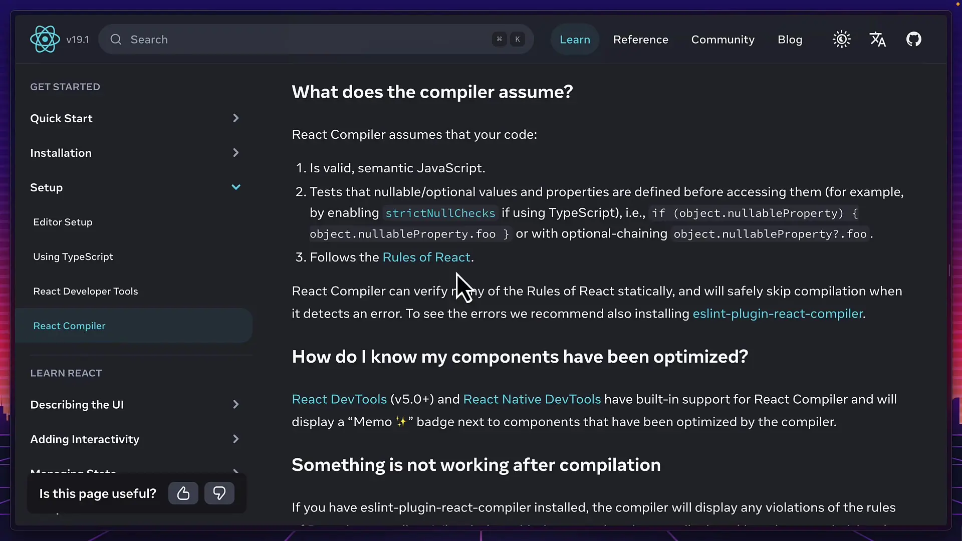Expand the Quick Start section chevron
The image size is (962, 541).
click(236, 118)
